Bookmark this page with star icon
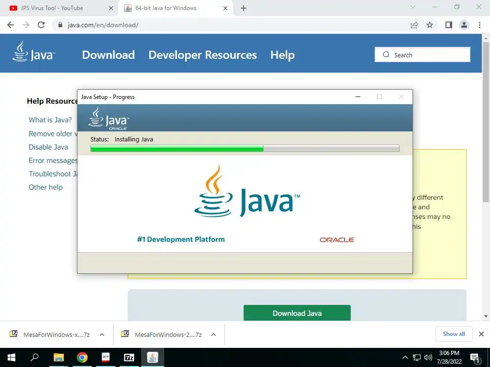Screen dimensions: 490x367 pos(430,25)
